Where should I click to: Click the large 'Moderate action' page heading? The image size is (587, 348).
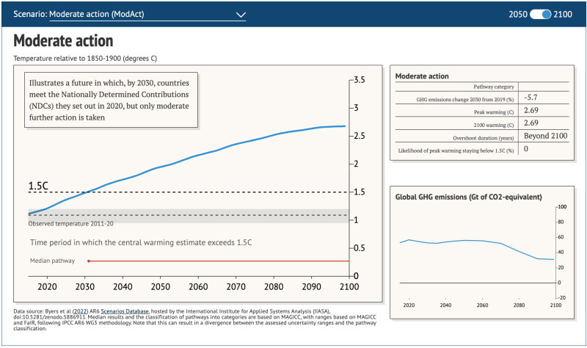click(x=63, y=40)
